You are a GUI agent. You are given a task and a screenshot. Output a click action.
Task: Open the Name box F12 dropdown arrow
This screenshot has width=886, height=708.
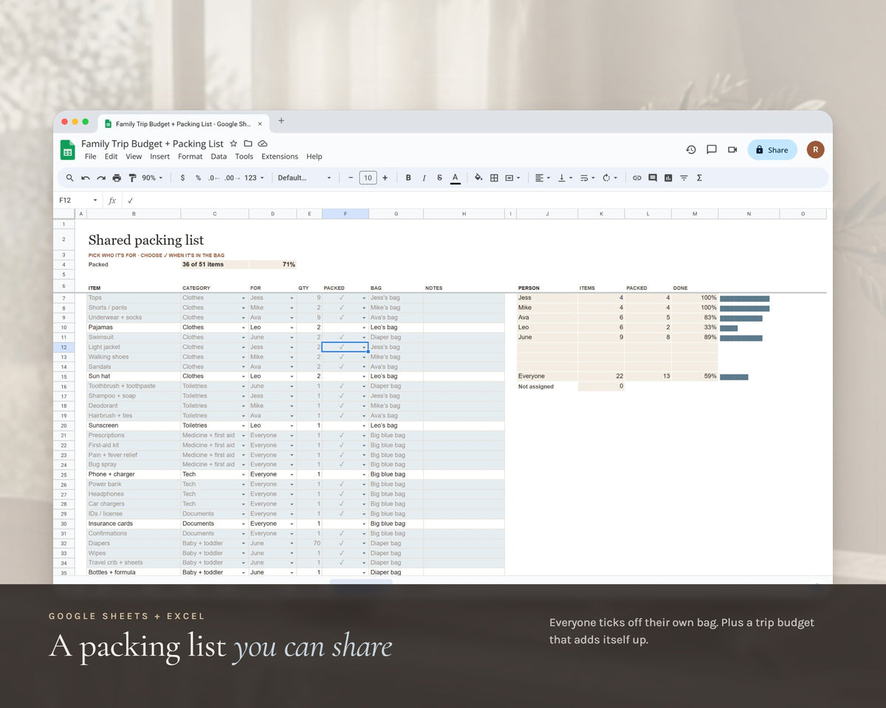click(x=95, y=201)
